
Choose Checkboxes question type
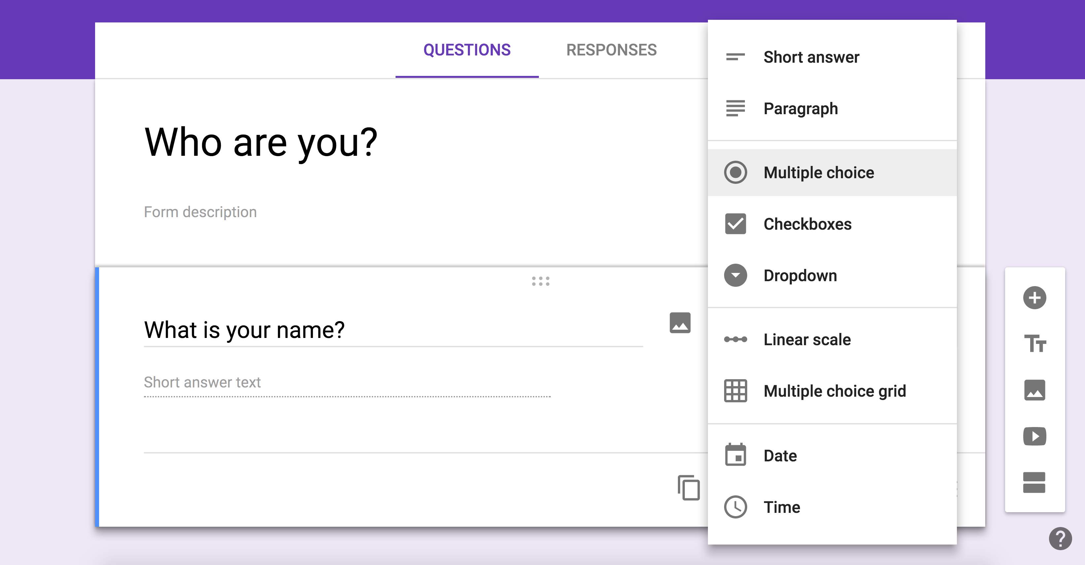pyautogui.click(x=807, y=224)
